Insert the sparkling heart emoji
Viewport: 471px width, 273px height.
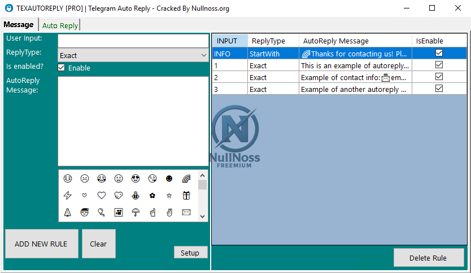click(x=119, y=196)
